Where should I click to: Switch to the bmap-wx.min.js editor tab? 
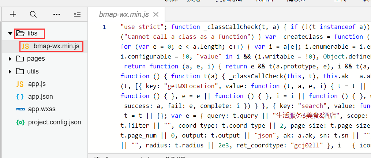(124, 15)
